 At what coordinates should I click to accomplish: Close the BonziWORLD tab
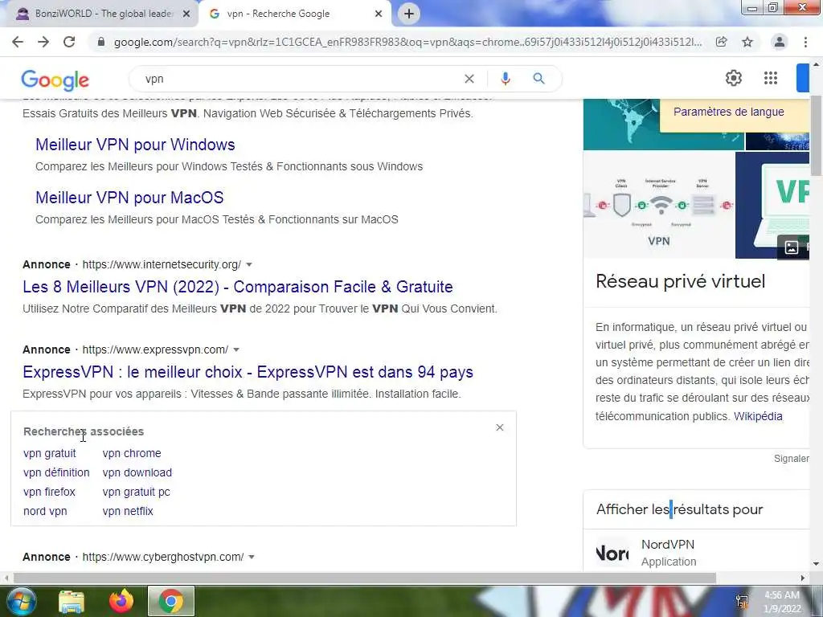tap(186, 14)
